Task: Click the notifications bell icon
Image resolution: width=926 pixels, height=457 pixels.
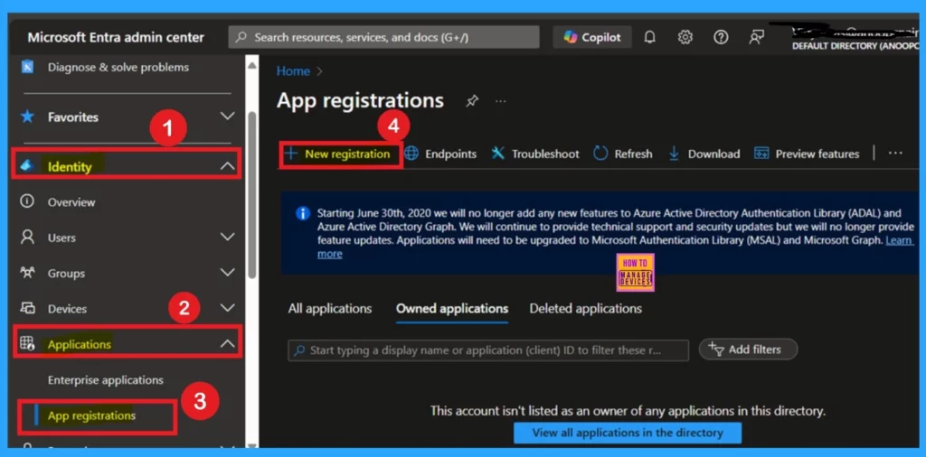Action: coord(649,37)
